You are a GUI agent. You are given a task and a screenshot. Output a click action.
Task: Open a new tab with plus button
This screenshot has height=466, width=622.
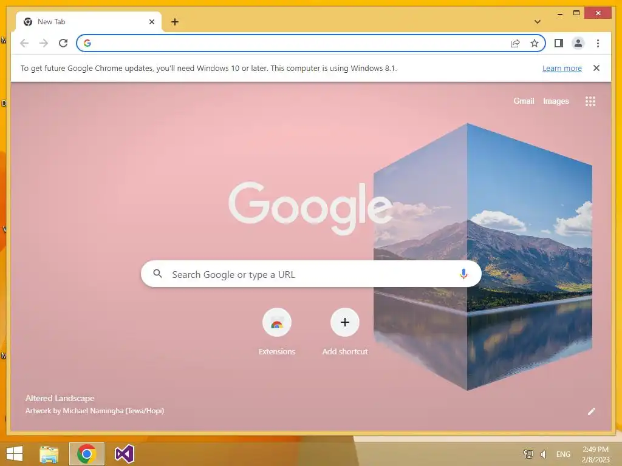coord(175,22)
